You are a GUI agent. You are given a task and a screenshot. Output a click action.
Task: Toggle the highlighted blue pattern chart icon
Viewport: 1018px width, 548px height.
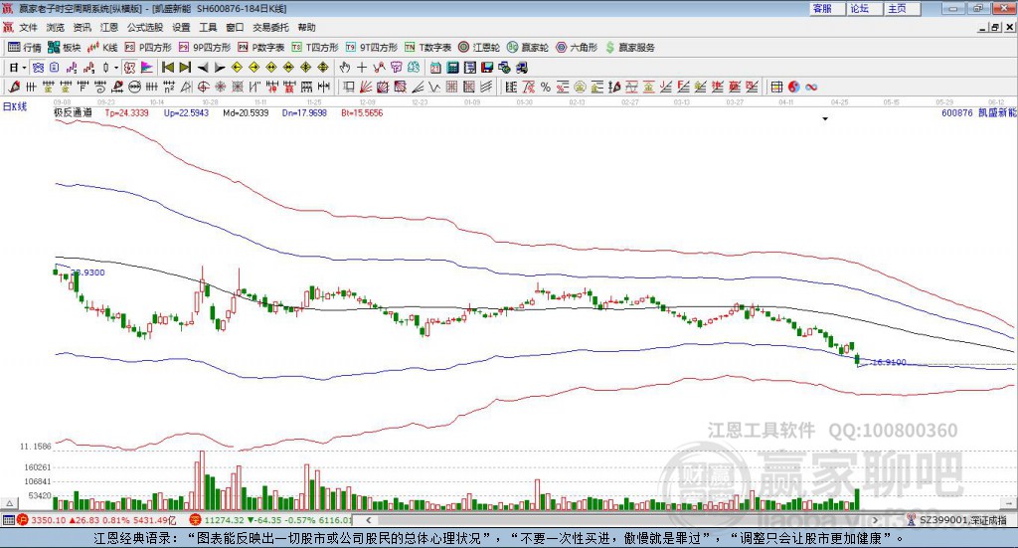click(x=38, y=68)
